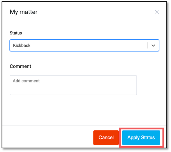This screenshot has width=171, height=152.
Task: Click the Comment field label
Action: (20, 66)
